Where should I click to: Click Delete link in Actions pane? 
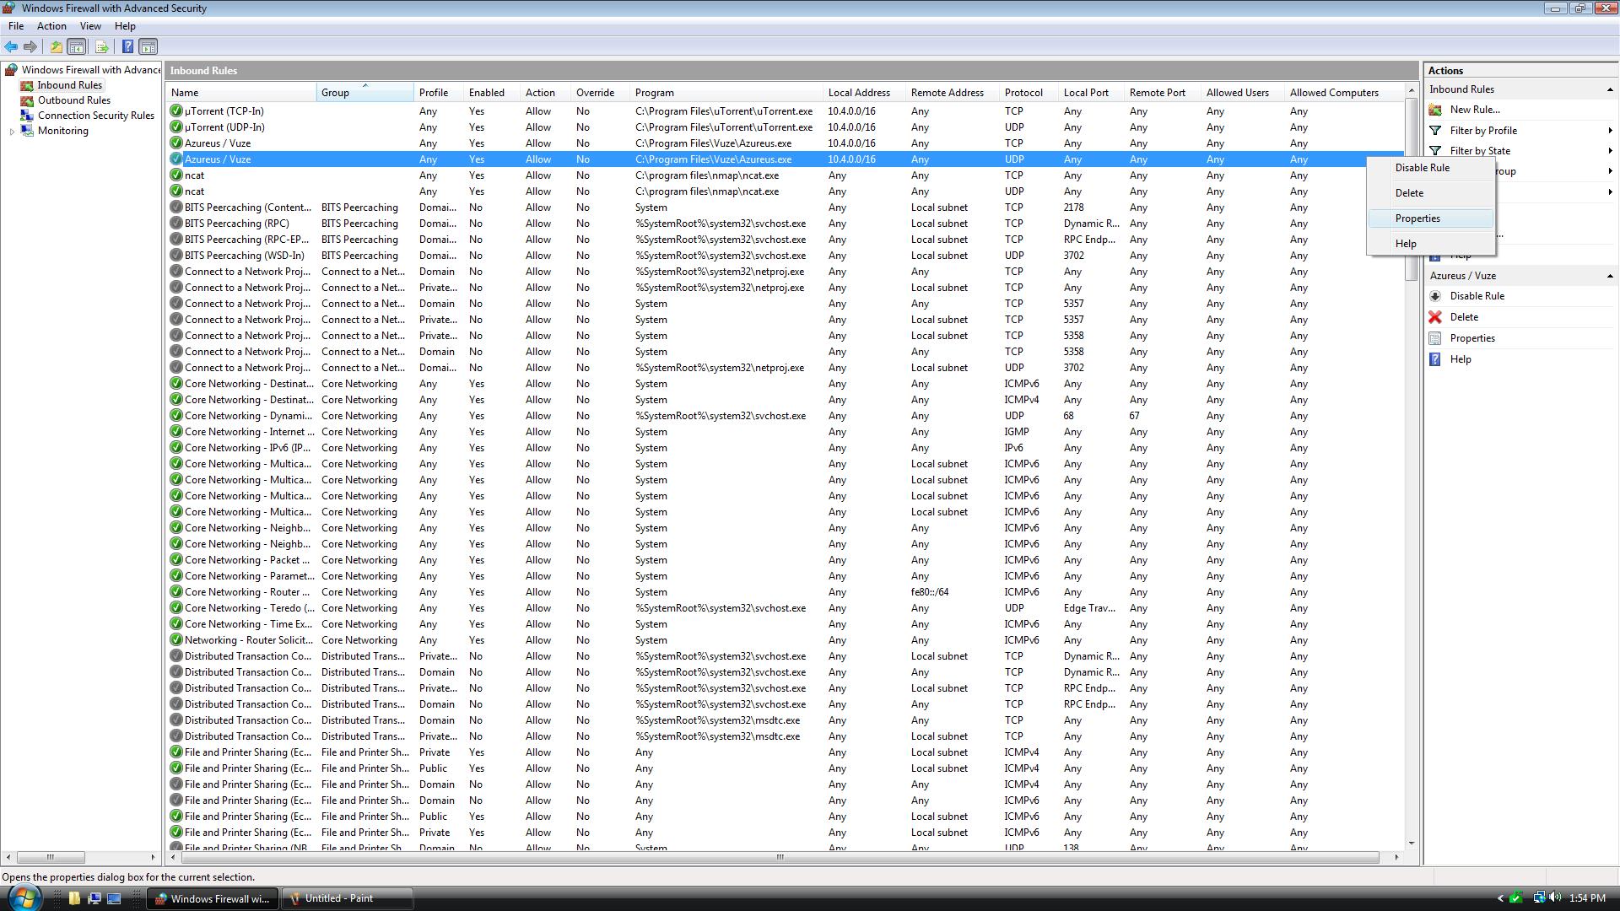click(x=1464, y=317)
